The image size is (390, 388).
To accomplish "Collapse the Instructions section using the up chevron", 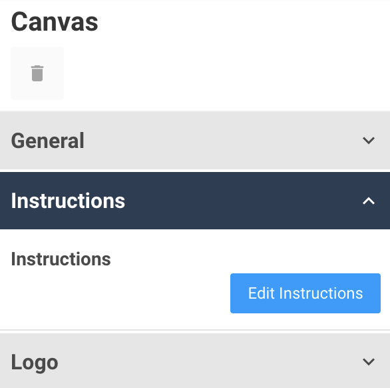I will 368,201.
